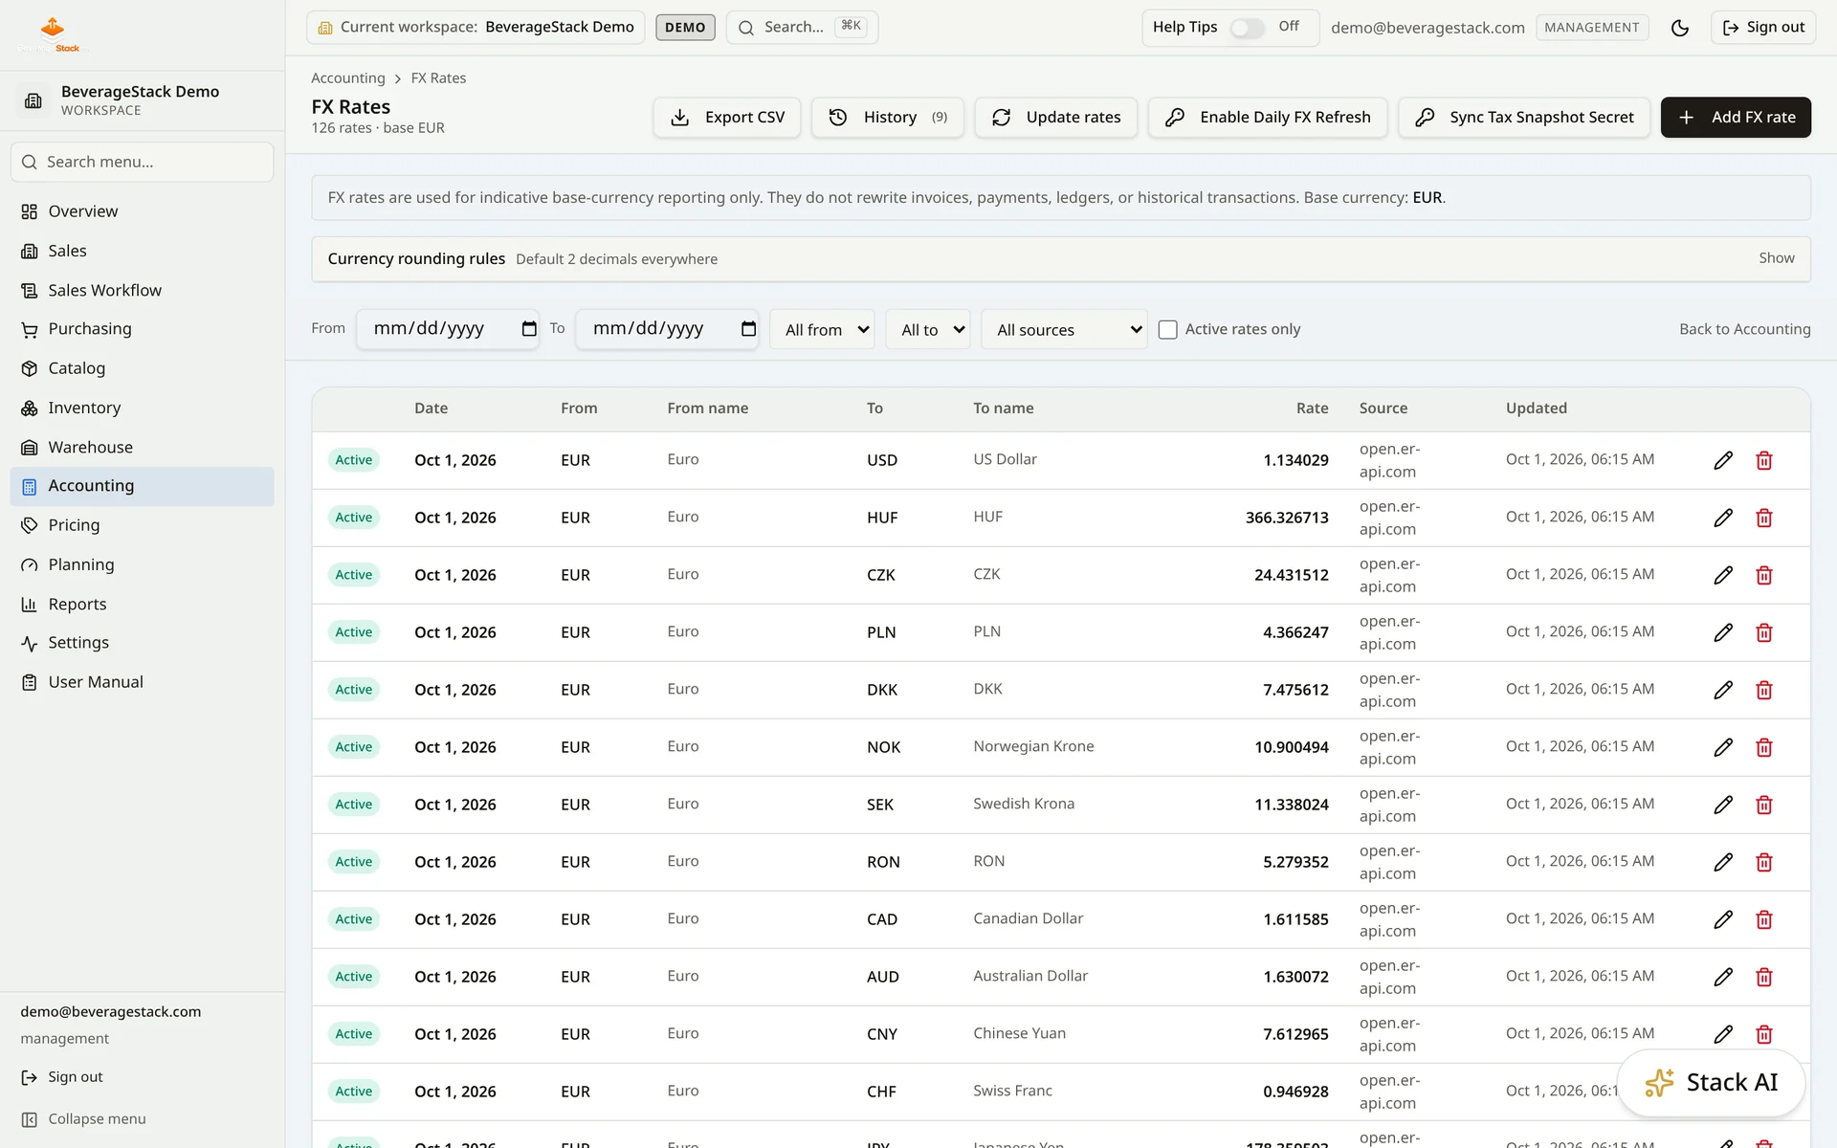Delete the RON rate row
This screenshot has width=1837, height=1148.
click(x=1764, y=862)
